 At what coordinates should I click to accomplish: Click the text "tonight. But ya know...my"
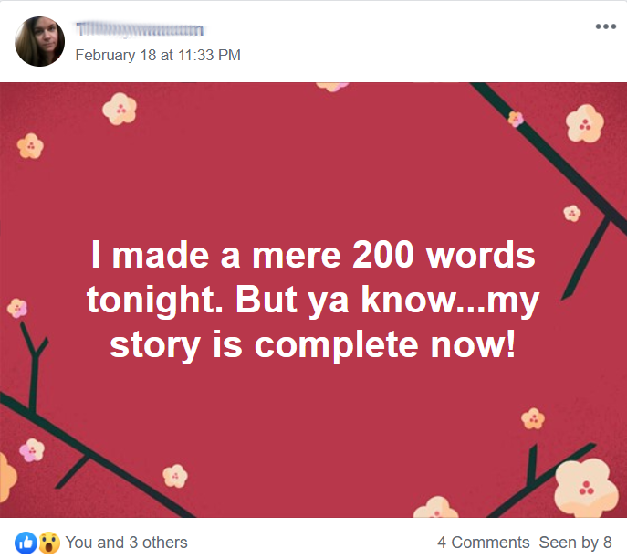tap(313, 301)
